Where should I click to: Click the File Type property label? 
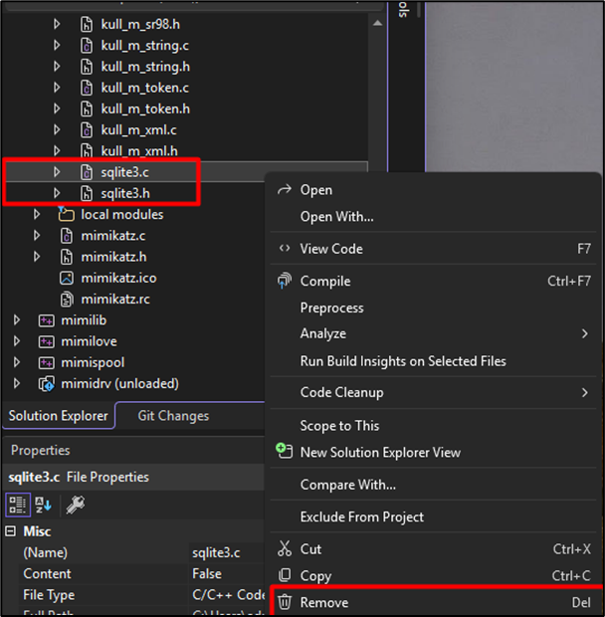[49, 595]
